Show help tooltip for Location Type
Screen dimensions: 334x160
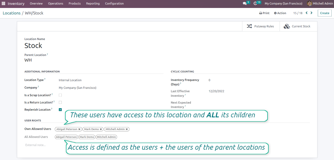coord(45,79)
